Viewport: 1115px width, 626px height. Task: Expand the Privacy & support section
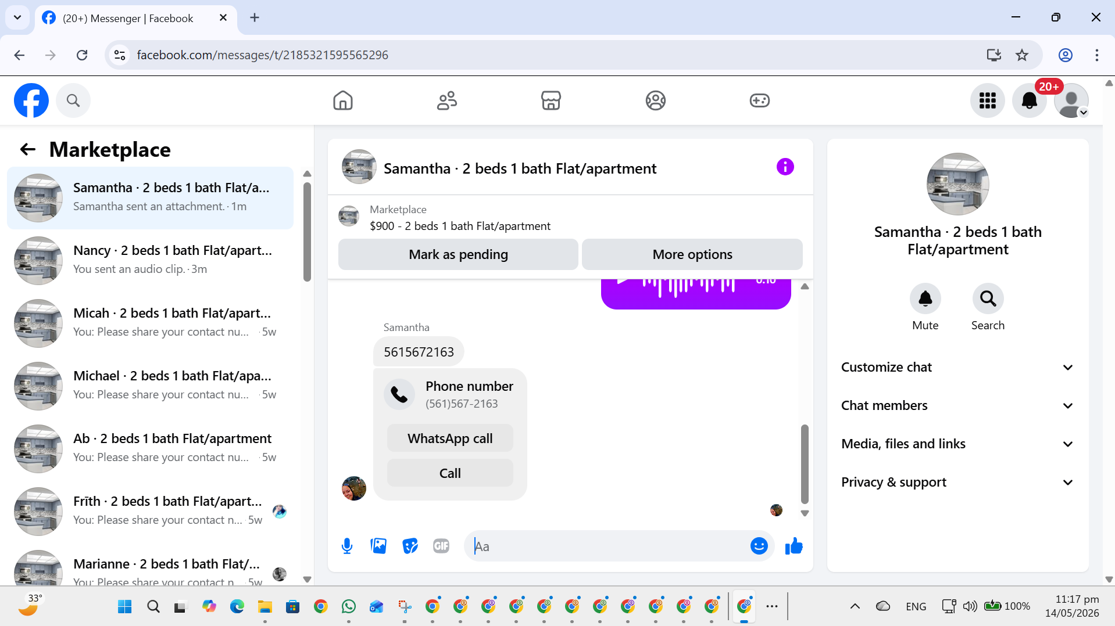pos(958,482)
